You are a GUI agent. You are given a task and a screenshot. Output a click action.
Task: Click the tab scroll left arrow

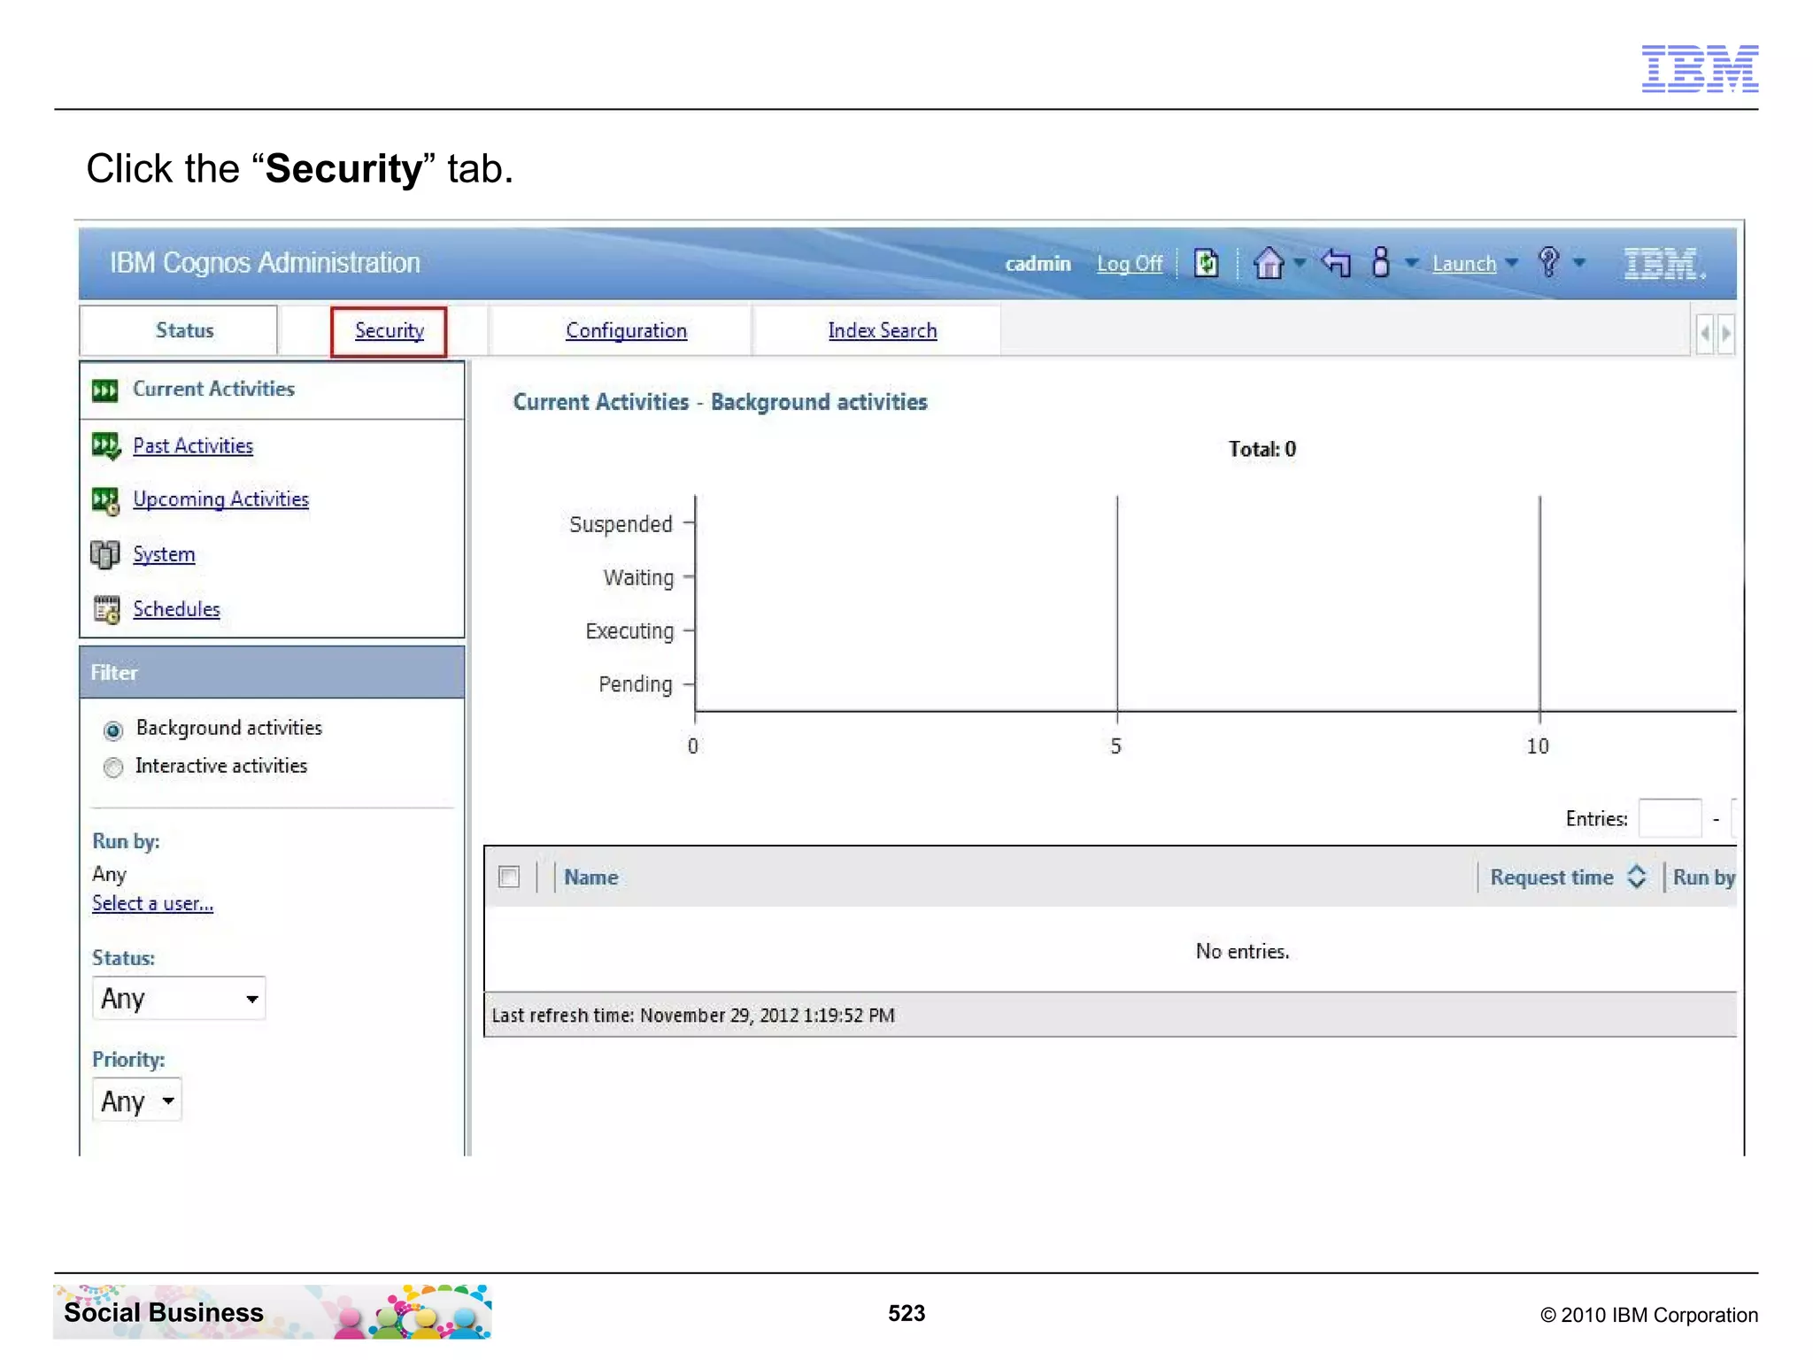point(1705,334)
